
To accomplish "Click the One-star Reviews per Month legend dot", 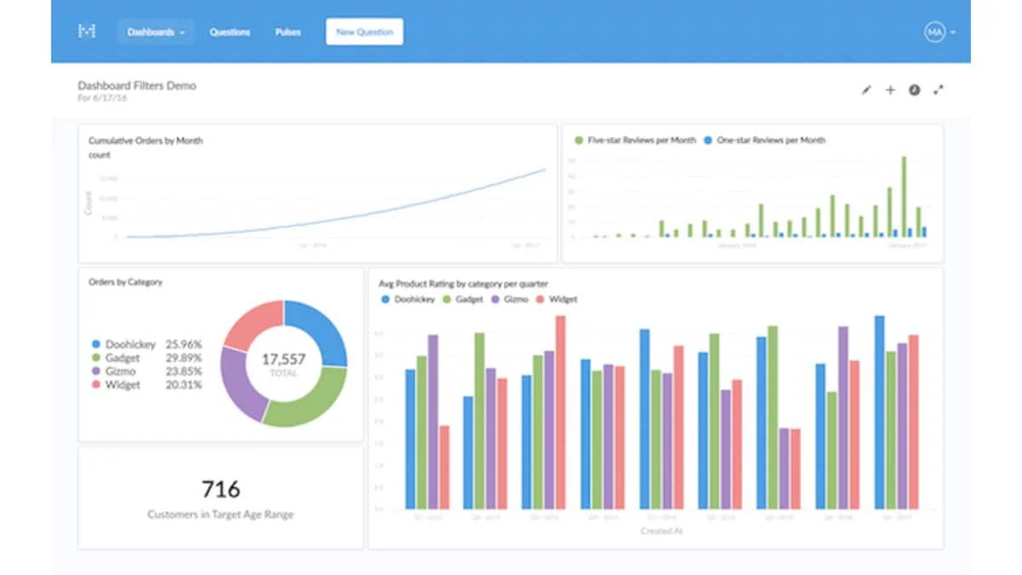I will (709, 141).
